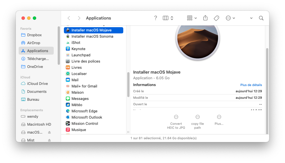The height and width of the screenshot is (163, 285).
Task: Click the Microsoft Outlook icon
Action: [68, 117]
